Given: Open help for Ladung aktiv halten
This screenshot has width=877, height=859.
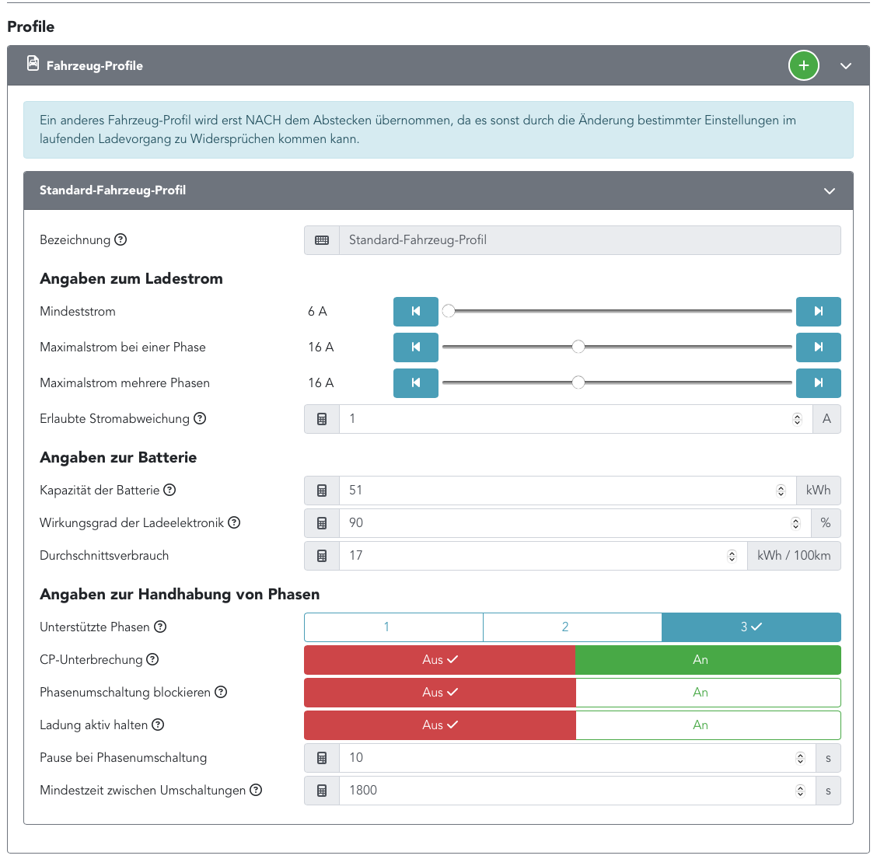Looking at the screenshot, I should click(x=159, y=725).
